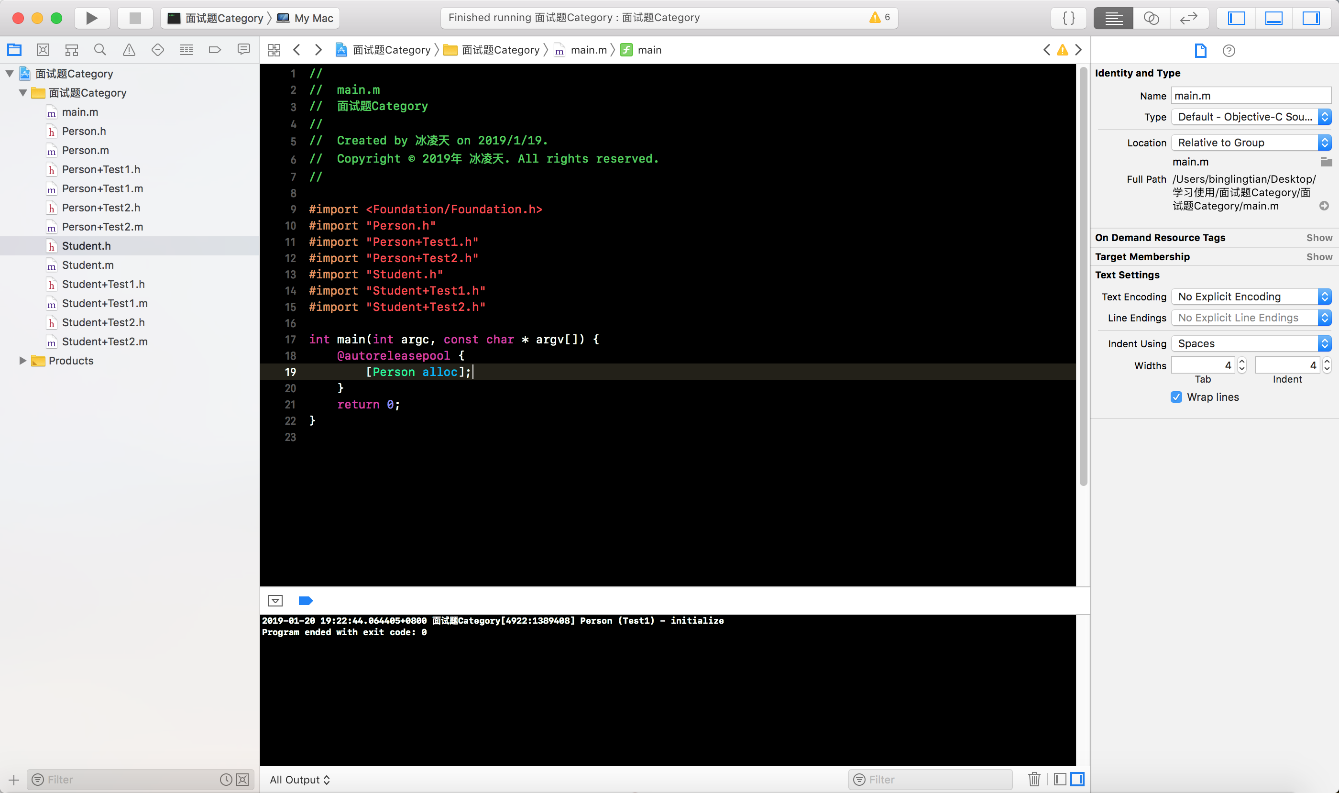The image size is (1339, 793).
Task: Click the main.m breadcrumb in jump bar
Action: (x=588, y=50)
